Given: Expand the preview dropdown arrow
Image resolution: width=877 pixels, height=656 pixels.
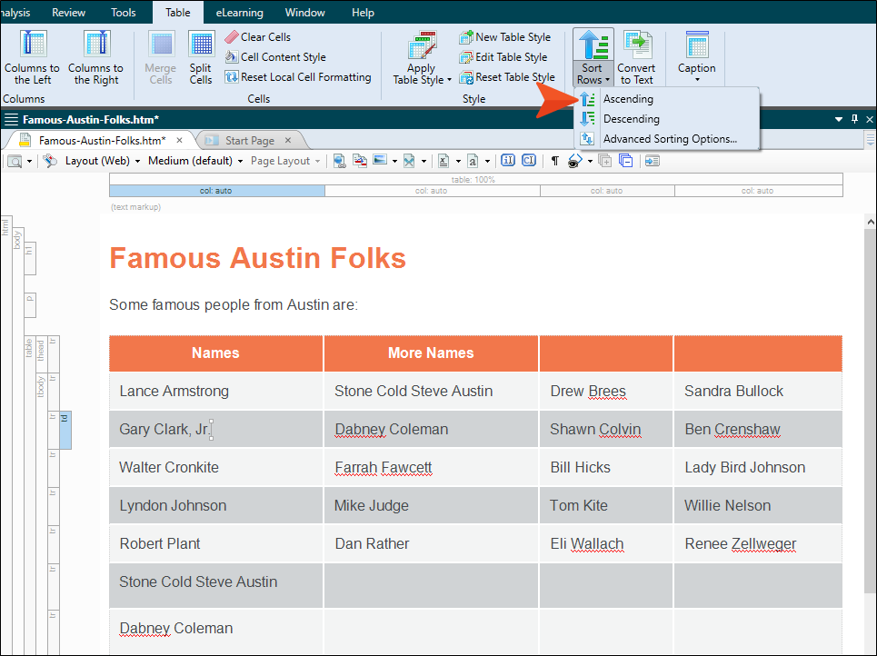Looking at the screenshot, I should 30,162.
